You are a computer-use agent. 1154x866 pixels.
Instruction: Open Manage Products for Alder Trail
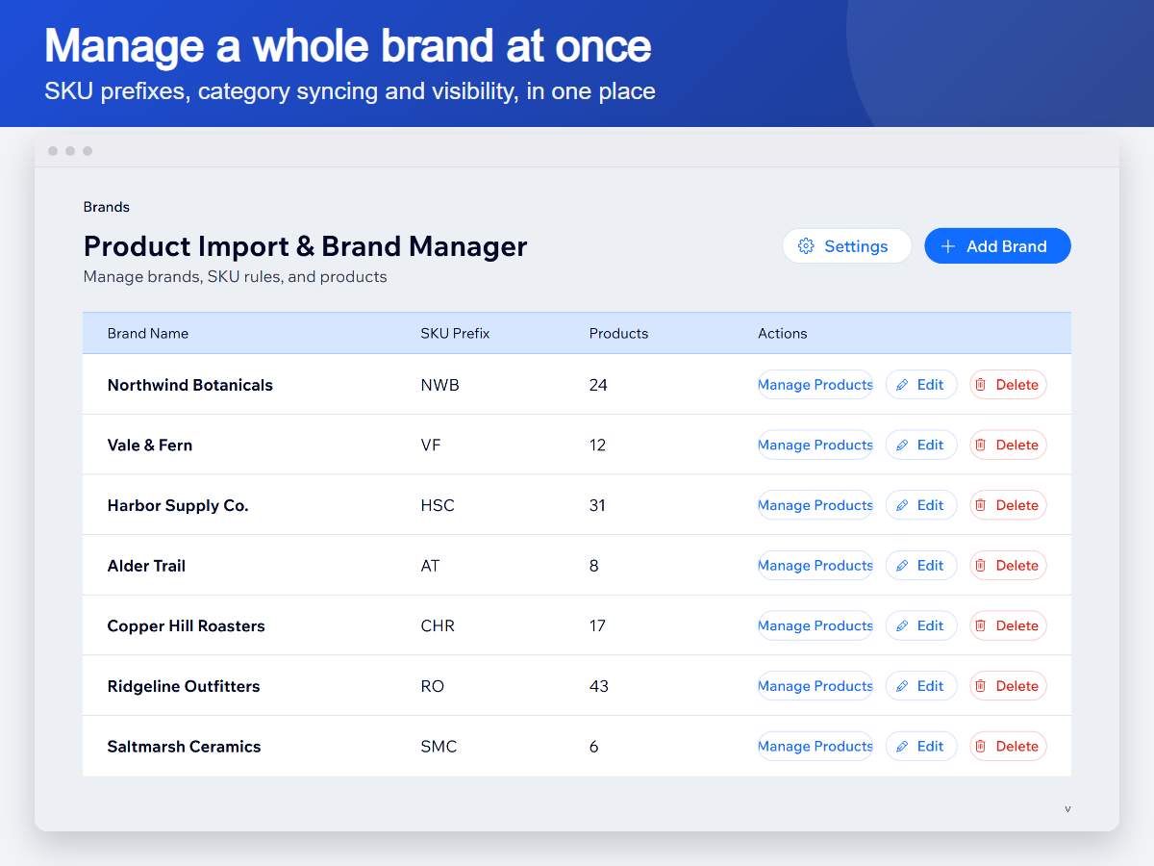click(815, 566)
